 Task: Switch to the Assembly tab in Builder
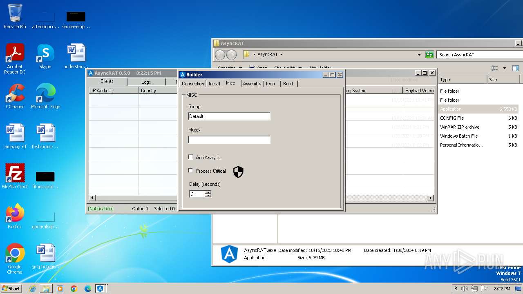coord(252,84)
